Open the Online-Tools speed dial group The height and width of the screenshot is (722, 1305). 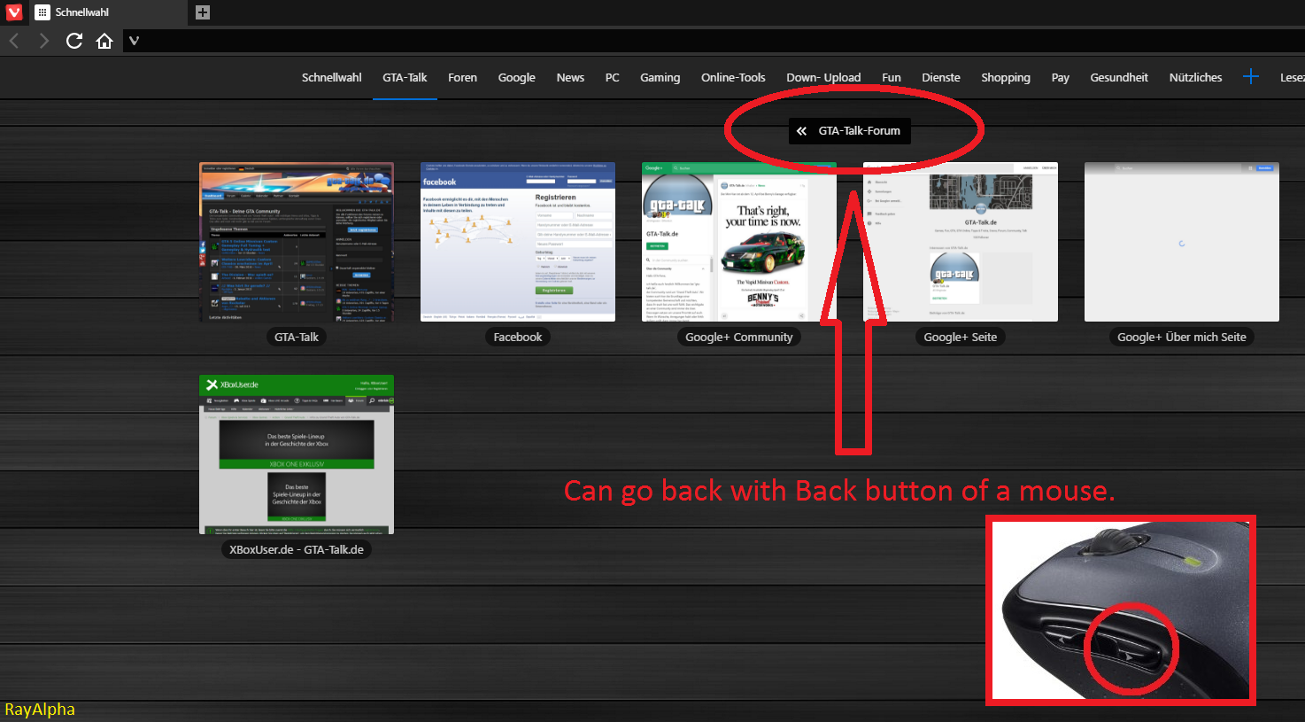coord(733,78)
